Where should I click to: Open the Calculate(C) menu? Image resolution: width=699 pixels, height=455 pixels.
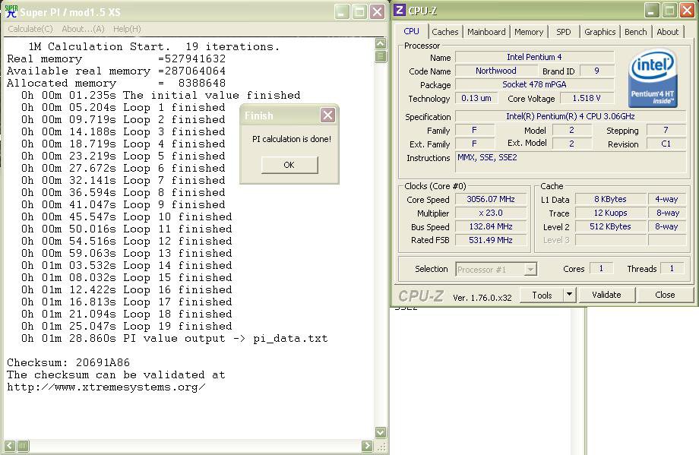click(30, 29)
